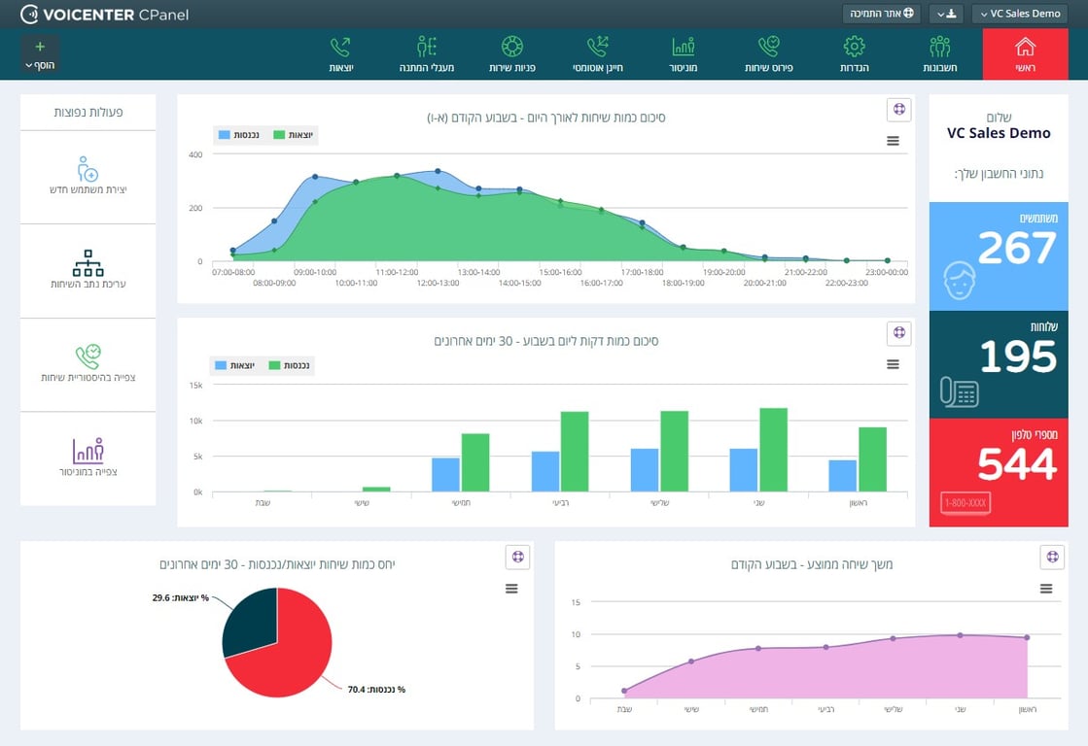Open hamburger menu on minutes per weekday chart
The width and height of the screenshot is (1088, 746).
(893, 364)
